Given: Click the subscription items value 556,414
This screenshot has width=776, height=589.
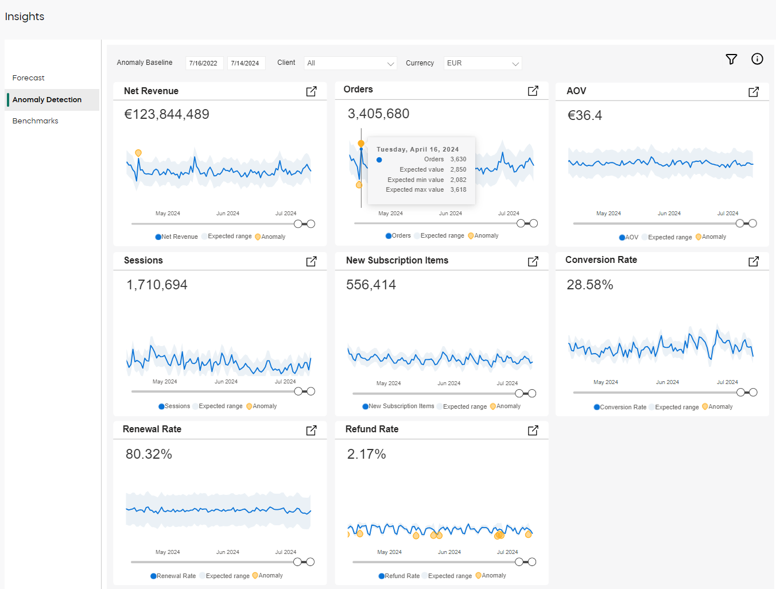Looking at the screenshot, I should (371, 285).
